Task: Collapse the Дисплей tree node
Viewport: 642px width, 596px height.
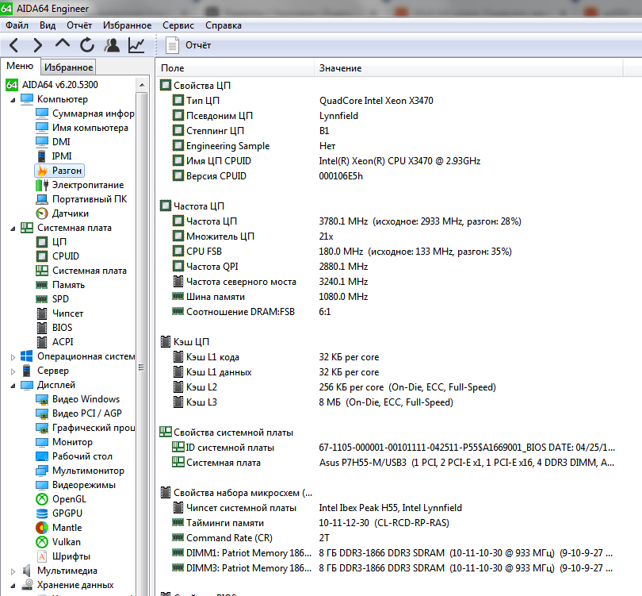Action: [x=13, y=386]
